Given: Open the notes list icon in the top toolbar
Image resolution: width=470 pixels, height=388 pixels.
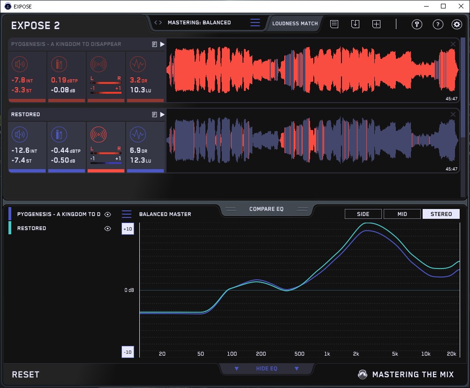Looking at the screenshot, I should point(334,24).
